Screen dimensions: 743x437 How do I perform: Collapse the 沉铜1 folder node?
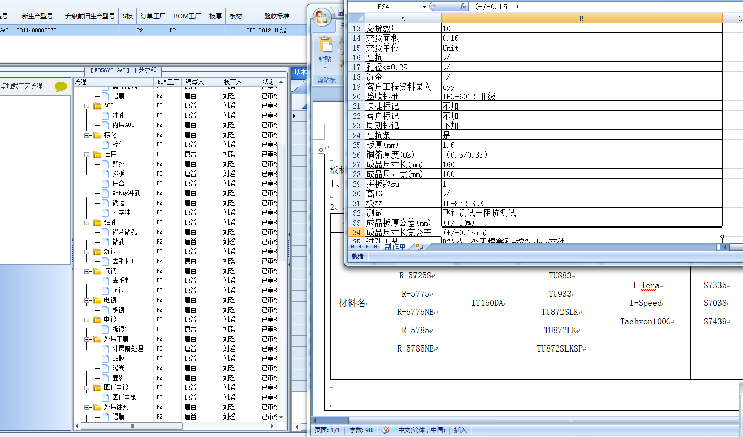click(x=87, y=252)
